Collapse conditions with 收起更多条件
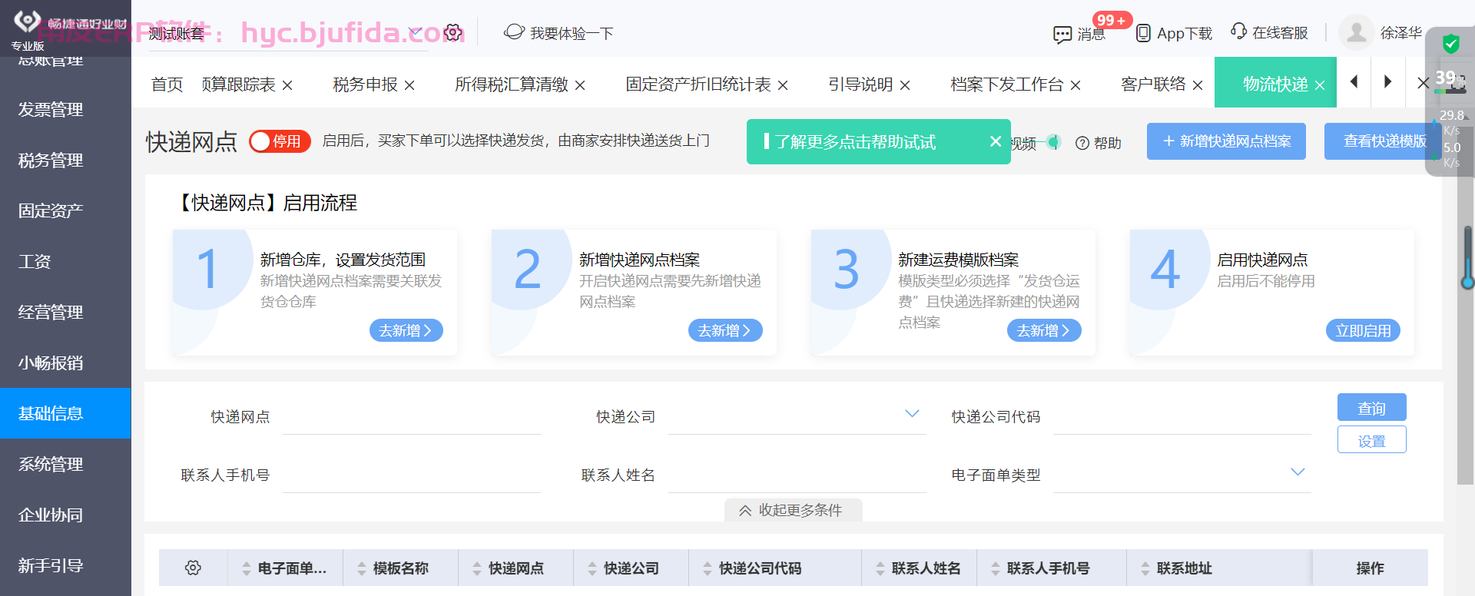 point(793,510)
